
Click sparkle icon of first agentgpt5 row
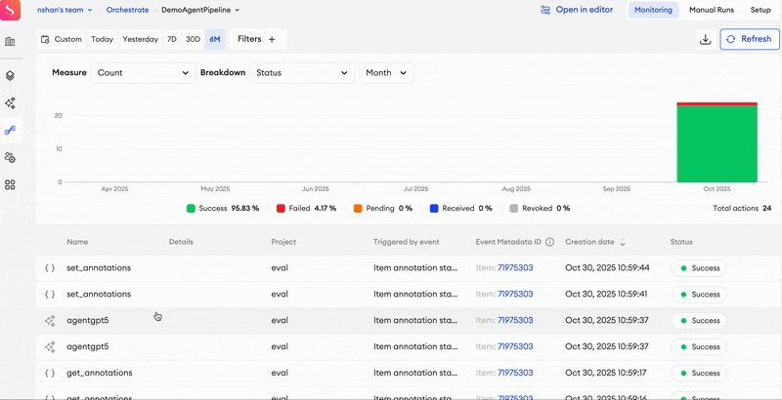50,321
